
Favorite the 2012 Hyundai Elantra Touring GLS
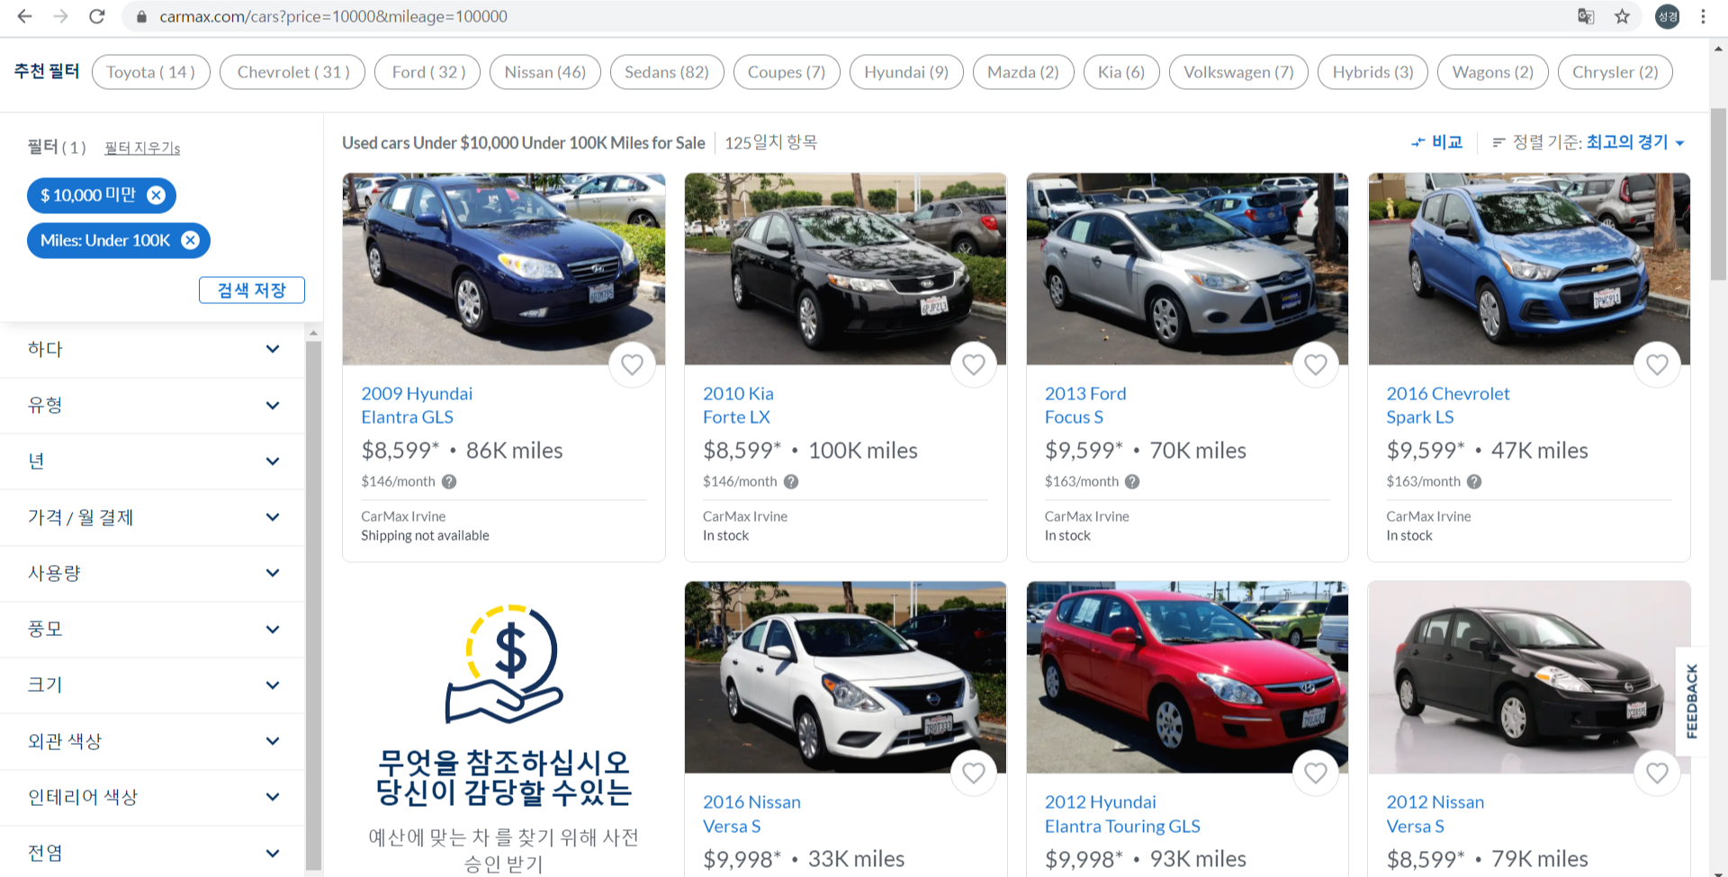click(x=1316, y=773)
